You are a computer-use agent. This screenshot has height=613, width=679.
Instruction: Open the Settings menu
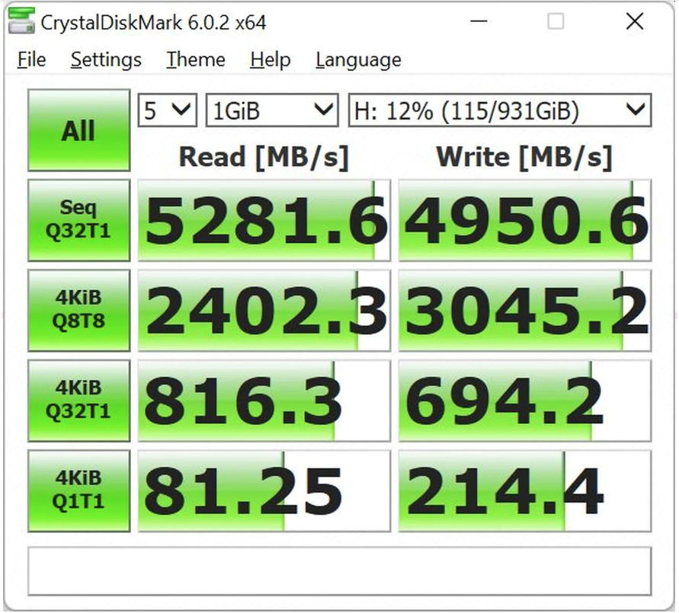click(106, 59)
